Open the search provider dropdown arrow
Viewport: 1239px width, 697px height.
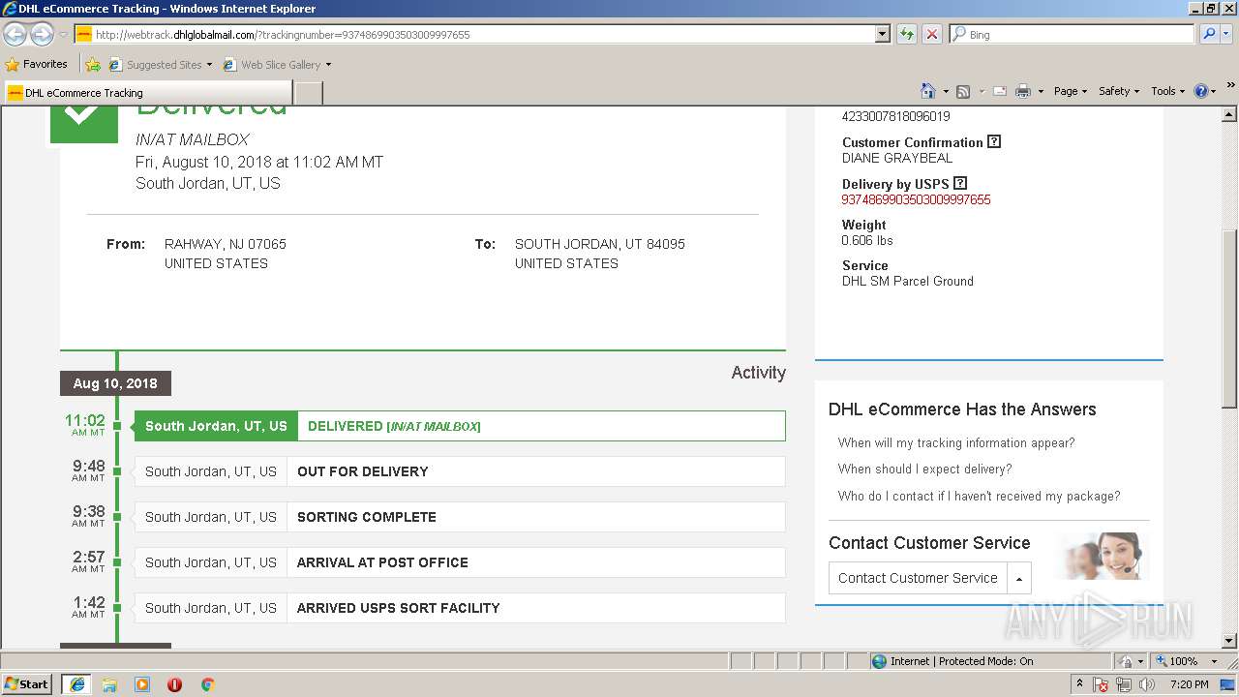tap(1228, 34)
